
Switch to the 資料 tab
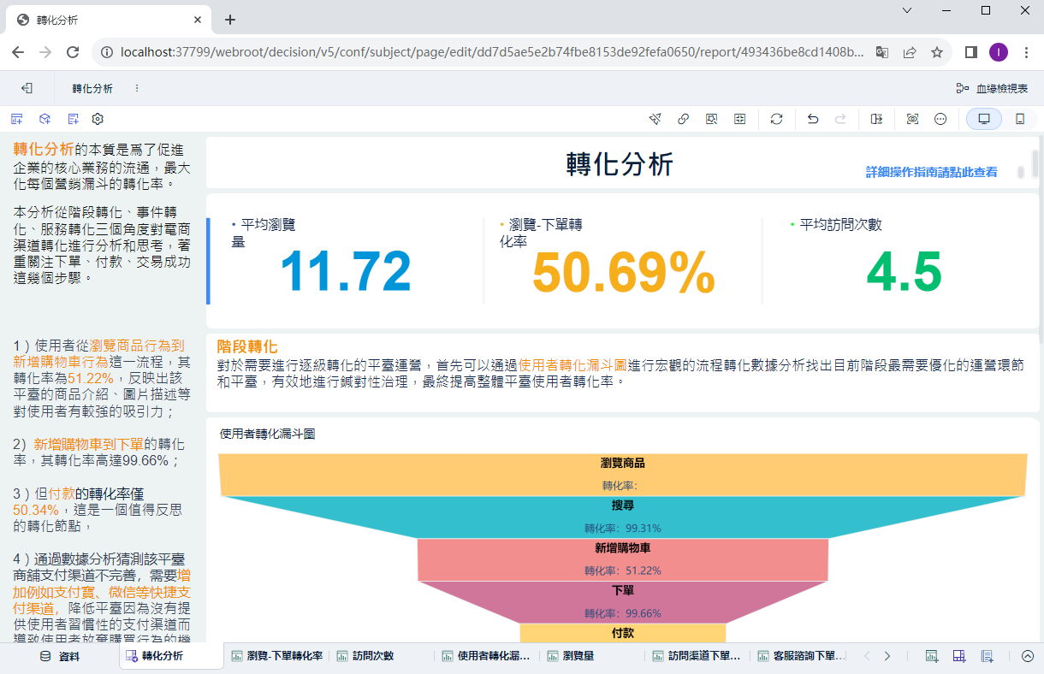coord(60,656)
